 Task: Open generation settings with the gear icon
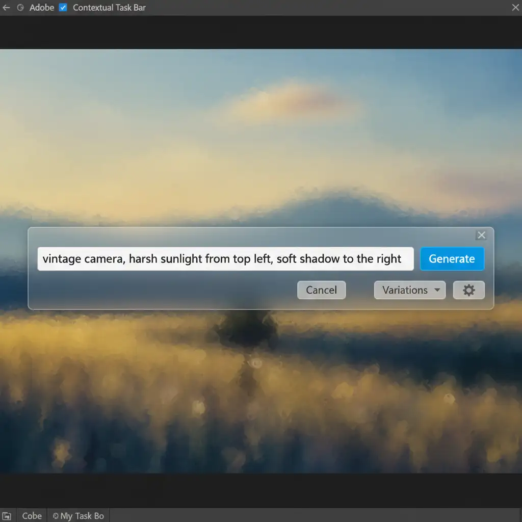point(468,290)
